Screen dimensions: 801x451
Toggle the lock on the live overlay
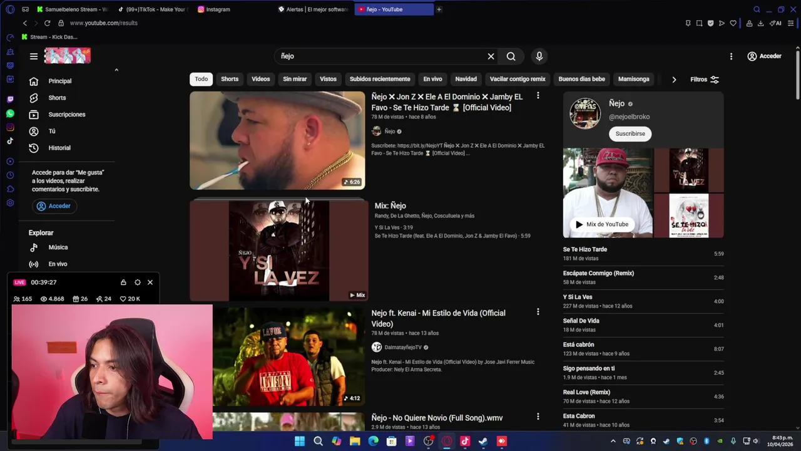point(123,283)
